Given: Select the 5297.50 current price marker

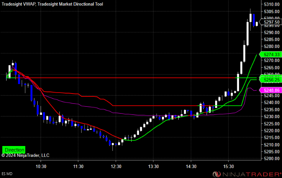Looking at the screenshot, I should pyautogui.click(x=270, y=22).
